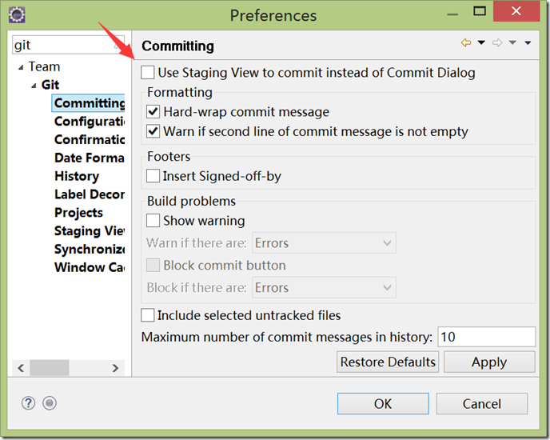Check Insert Signed-off-by option
This screenshot has height=440, width=550.
click(x=153, y=176)
